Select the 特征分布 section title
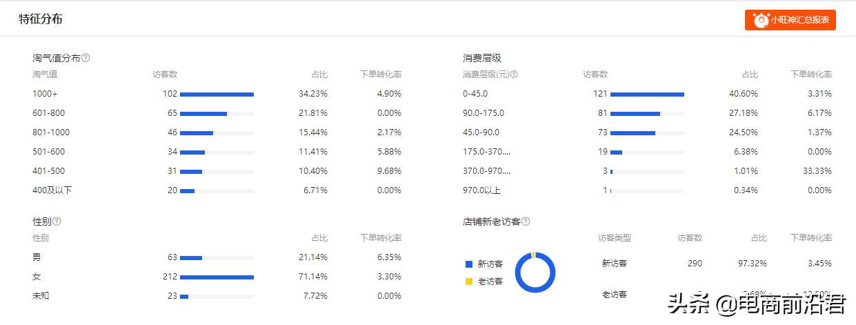Image resolution: width=856 pixels, height=325 pixels. pos(41,19)
